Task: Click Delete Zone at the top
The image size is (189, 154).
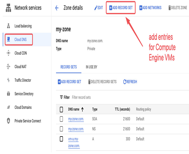Action: [178, 8]
